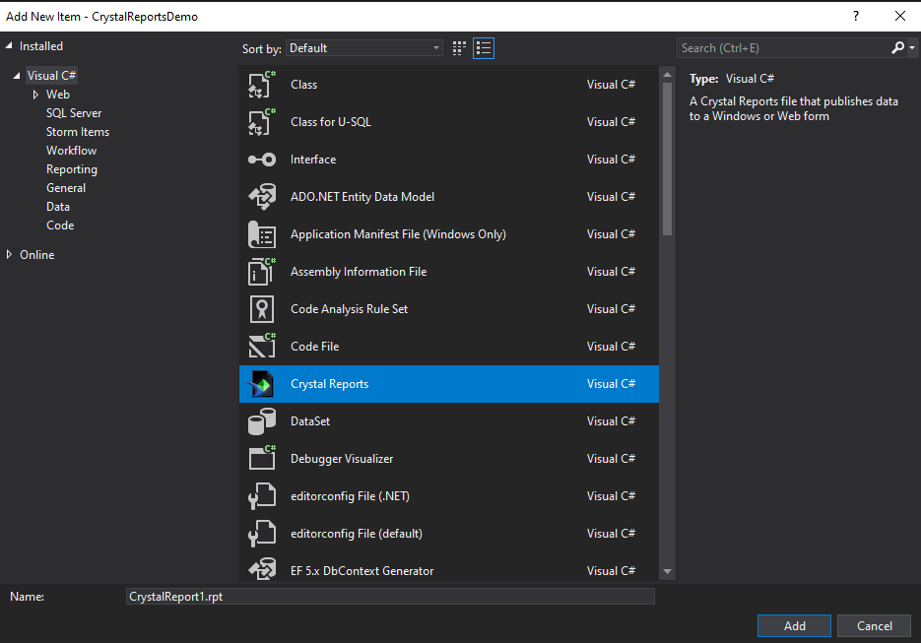The image size is (921, 643).
Task: Click the Application Manifest File icon
Action: point(262,234)
